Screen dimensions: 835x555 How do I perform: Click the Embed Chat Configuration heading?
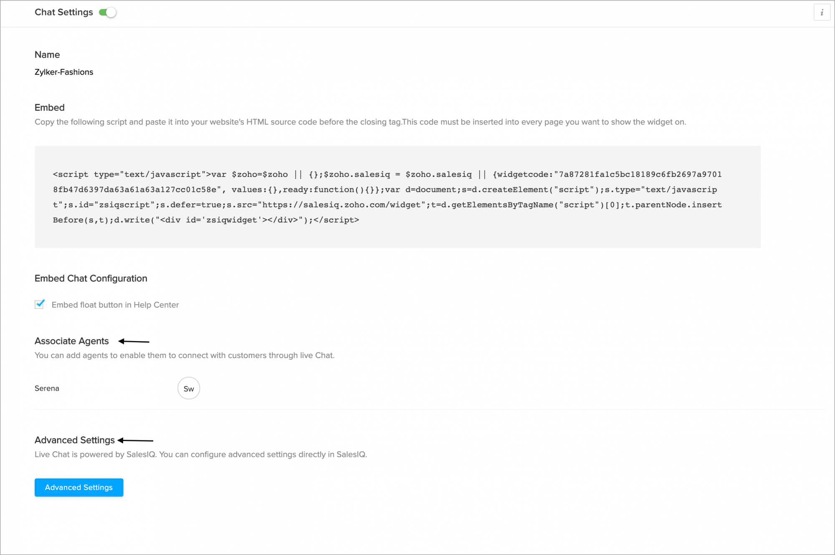91,278
